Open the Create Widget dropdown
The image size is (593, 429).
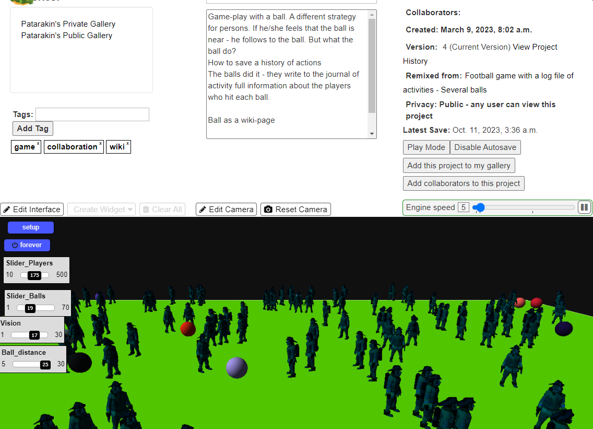tap(101, 210)
